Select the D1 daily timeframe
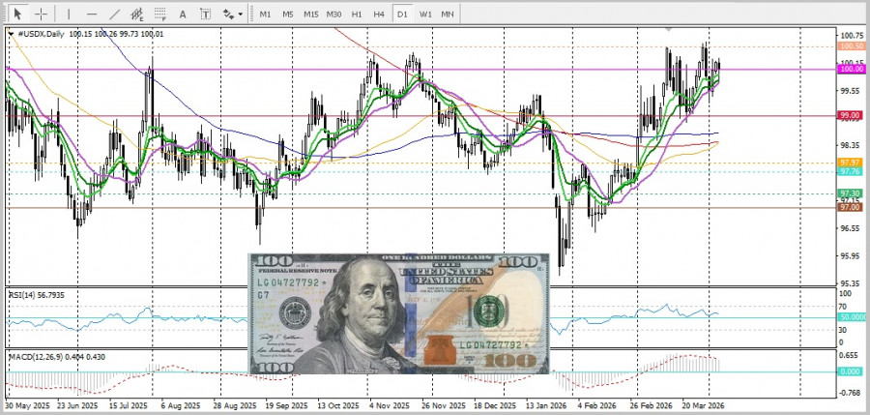 point(402,15)
